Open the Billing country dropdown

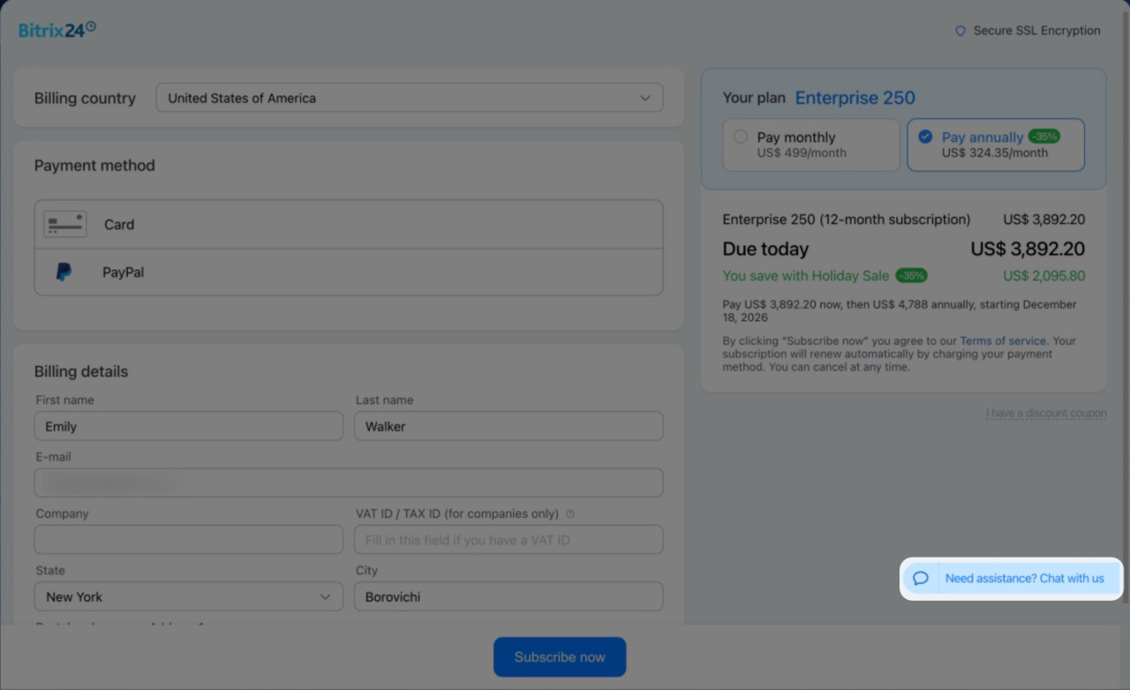tap(410, 98)
